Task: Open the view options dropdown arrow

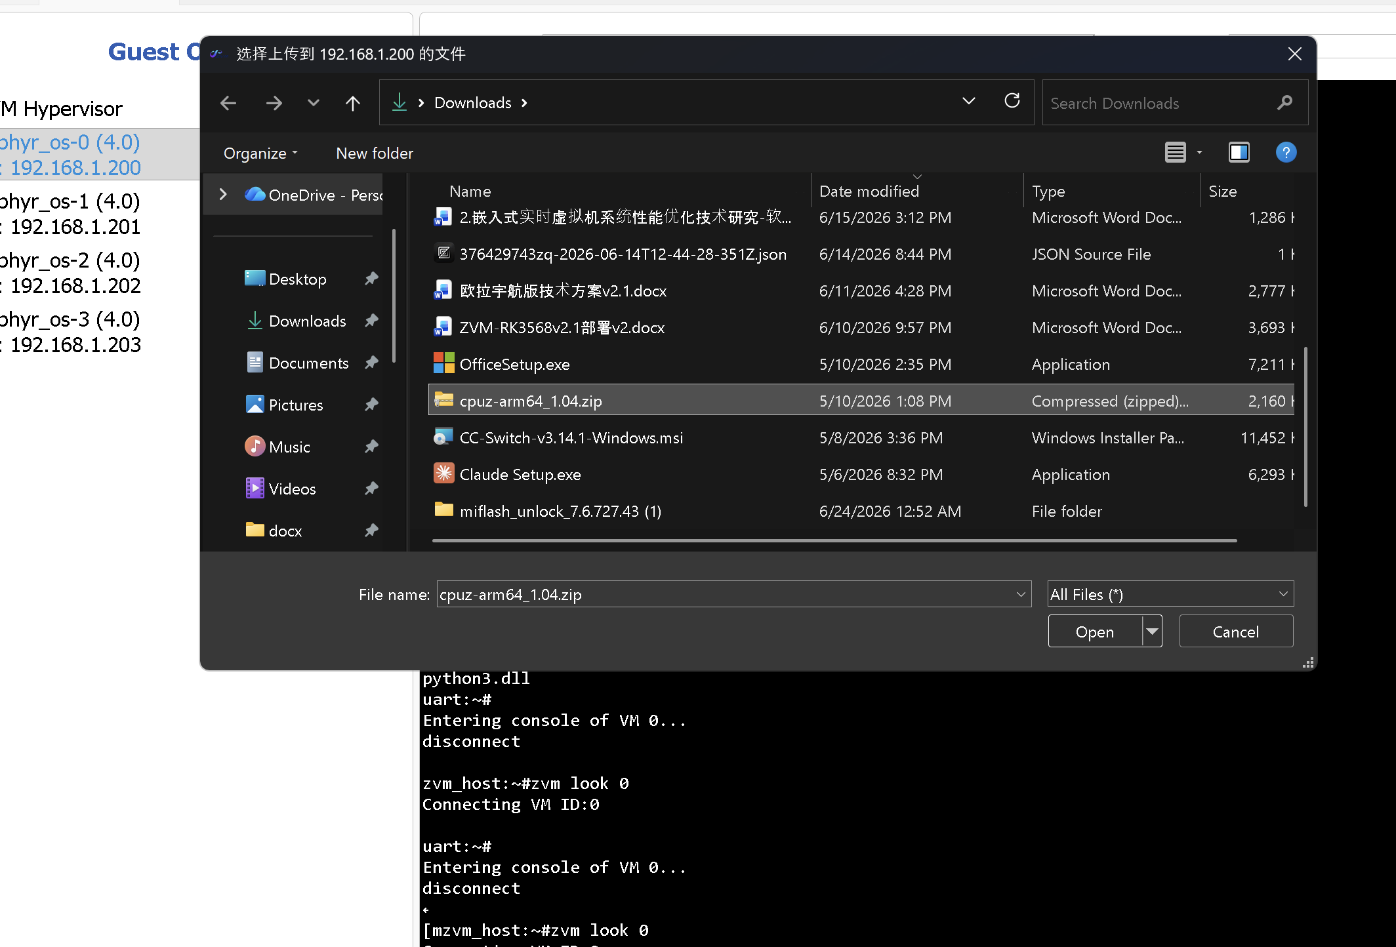Action: pyautogui.click(x=1199, y=153)
